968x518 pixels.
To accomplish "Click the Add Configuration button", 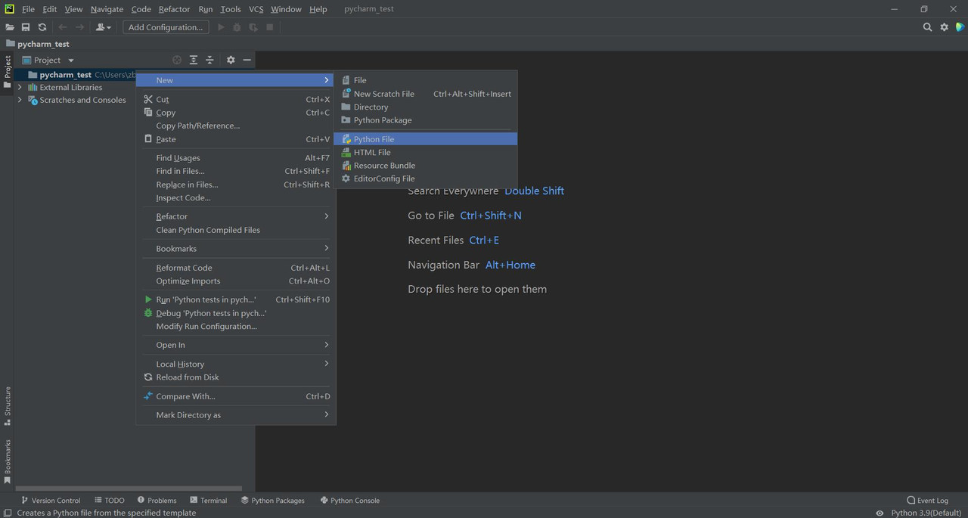I will tap(166, 27).
